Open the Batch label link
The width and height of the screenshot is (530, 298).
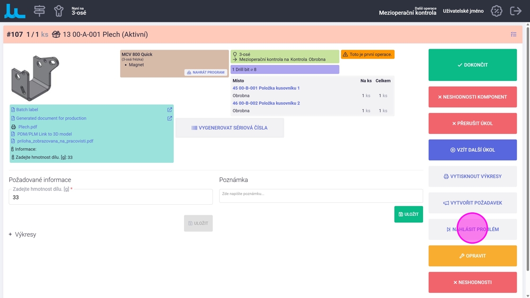pos(27,109)
